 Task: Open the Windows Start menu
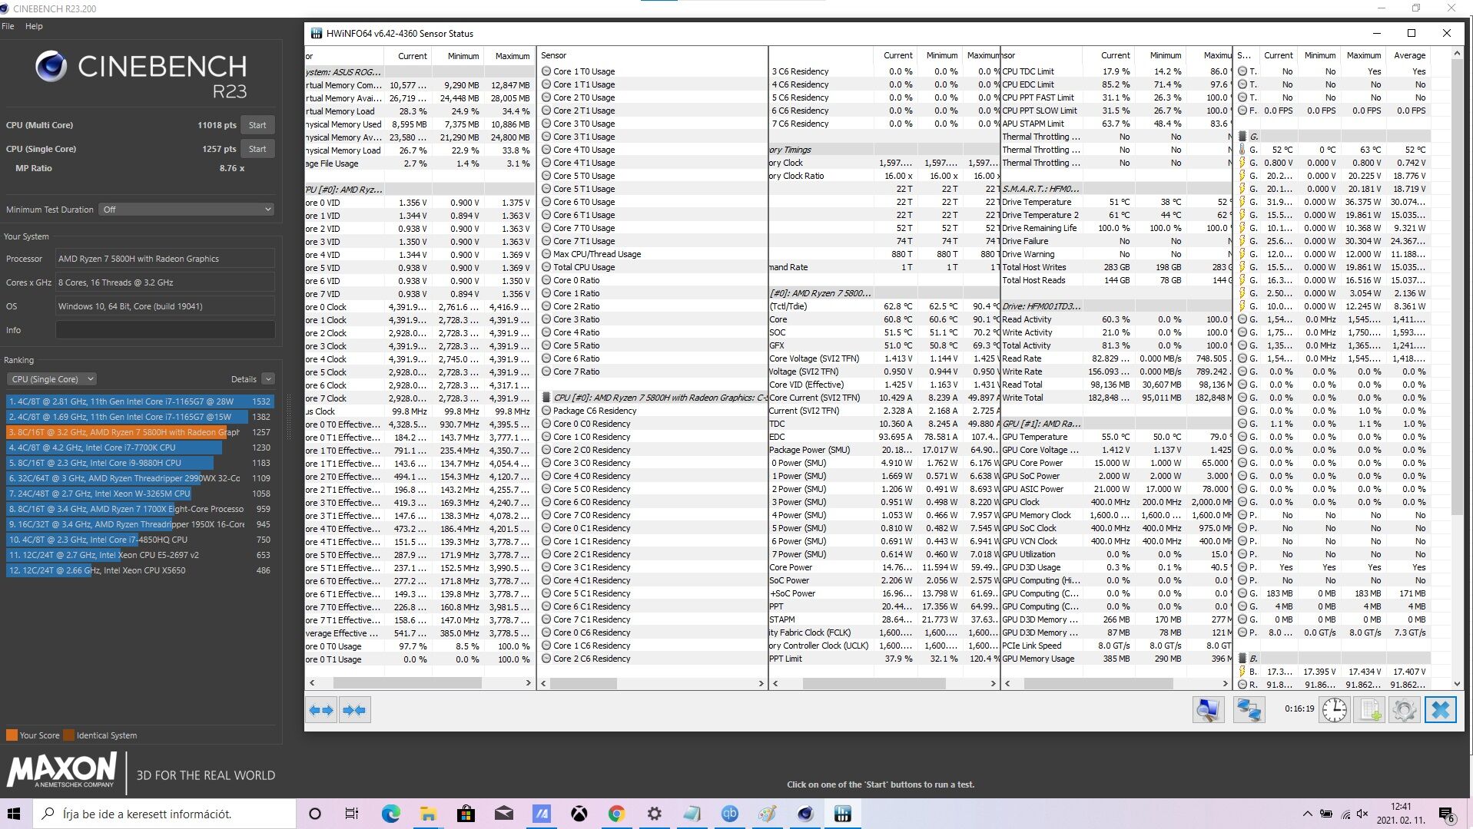tap(14, 814)
